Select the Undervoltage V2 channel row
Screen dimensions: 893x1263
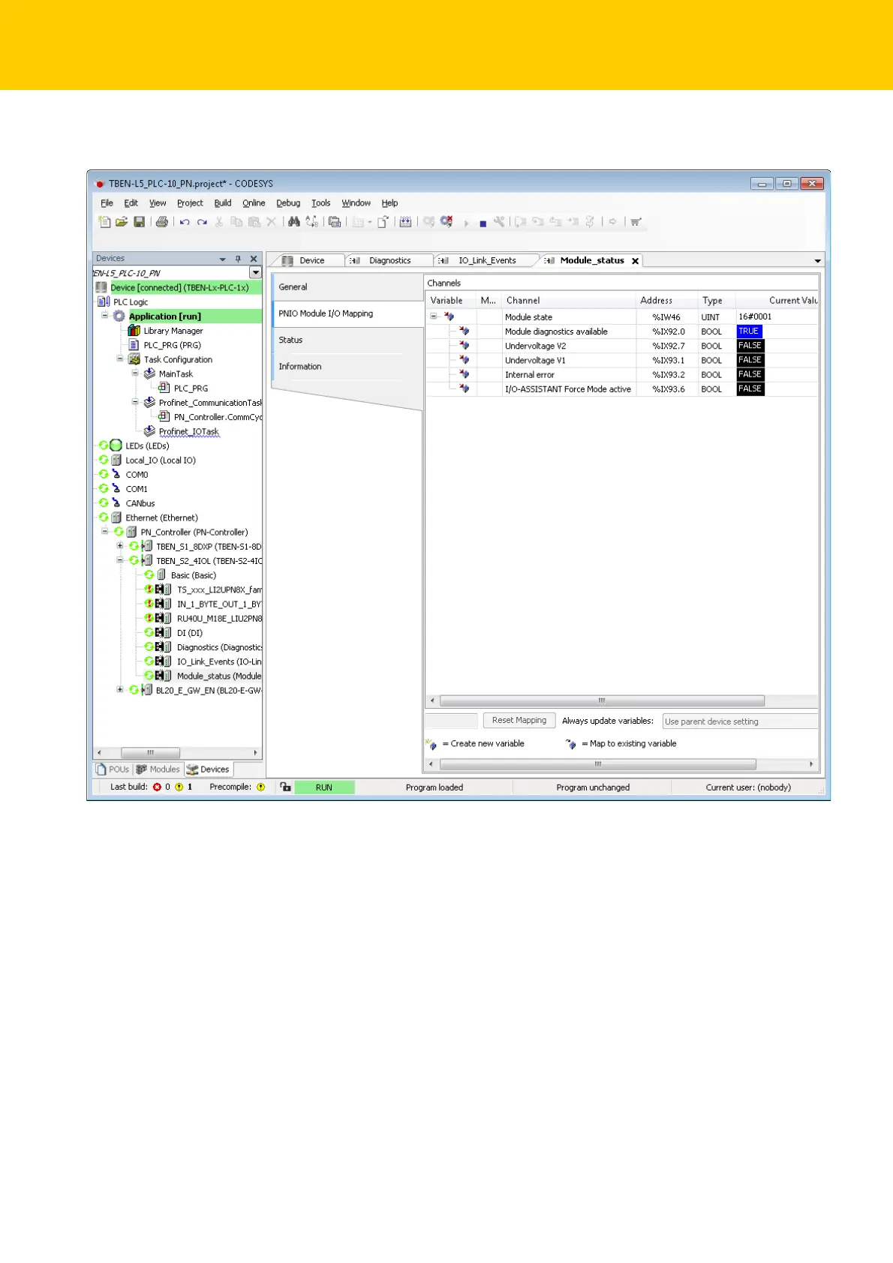[621, 346]
